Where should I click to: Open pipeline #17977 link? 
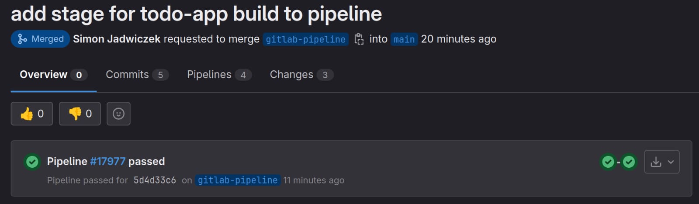107,162
